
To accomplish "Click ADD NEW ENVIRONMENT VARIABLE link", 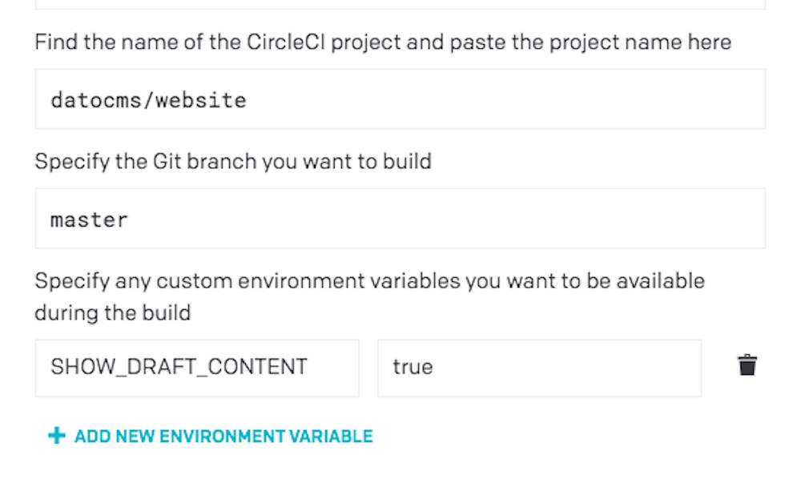I will [211, 436].
